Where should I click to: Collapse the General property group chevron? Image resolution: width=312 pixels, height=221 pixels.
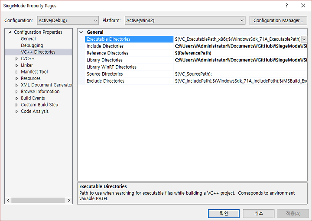81,32
